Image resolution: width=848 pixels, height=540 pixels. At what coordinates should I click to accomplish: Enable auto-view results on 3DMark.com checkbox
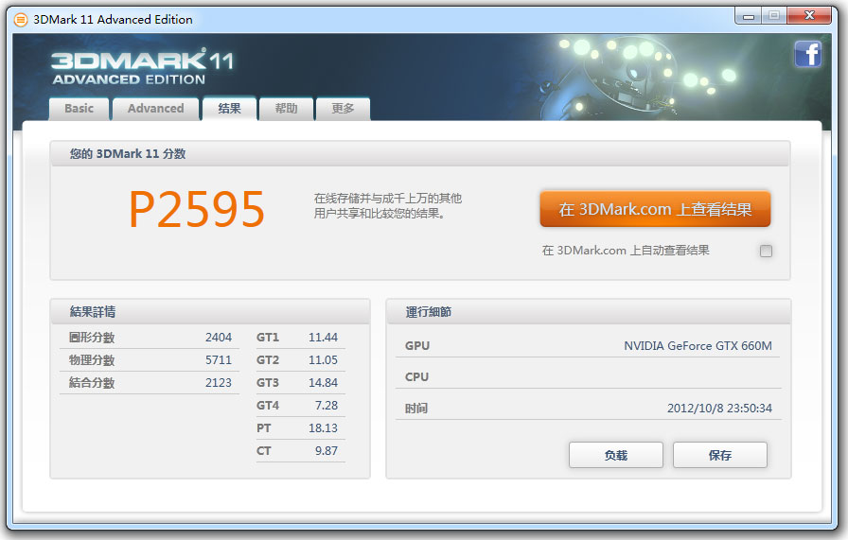[766, 251]
